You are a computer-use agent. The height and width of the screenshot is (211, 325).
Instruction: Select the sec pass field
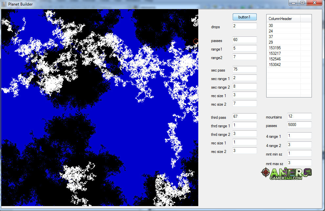[x=245, y=69]
